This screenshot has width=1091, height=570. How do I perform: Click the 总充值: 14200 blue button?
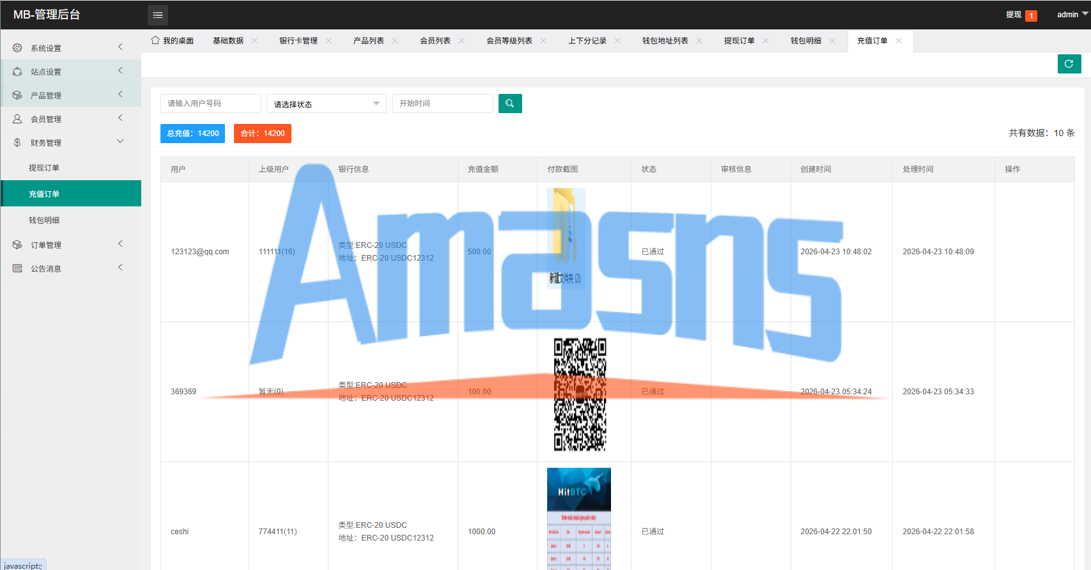(192, 134)
